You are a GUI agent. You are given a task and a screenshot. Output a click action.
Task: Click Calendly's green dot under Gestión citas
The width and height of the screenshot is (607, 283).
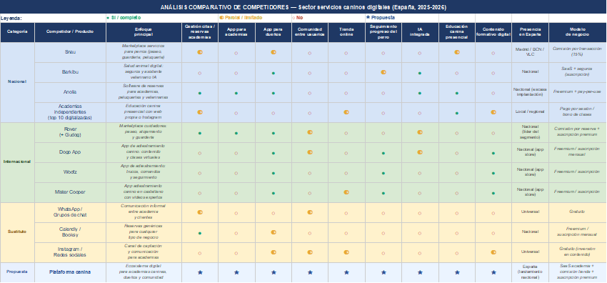[x=200, y=233]
